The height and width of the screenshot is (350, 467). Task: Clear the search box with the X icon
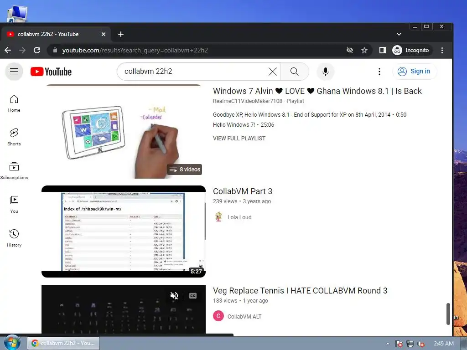[273, 72]
